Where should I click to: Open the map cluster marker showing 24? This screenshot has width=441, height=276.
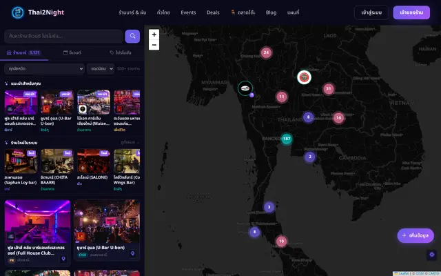(266, 52)
